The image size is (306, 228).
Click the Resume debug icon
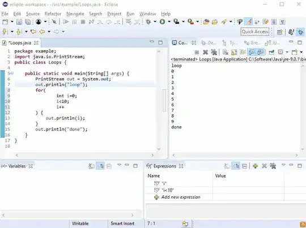point(66,21)
